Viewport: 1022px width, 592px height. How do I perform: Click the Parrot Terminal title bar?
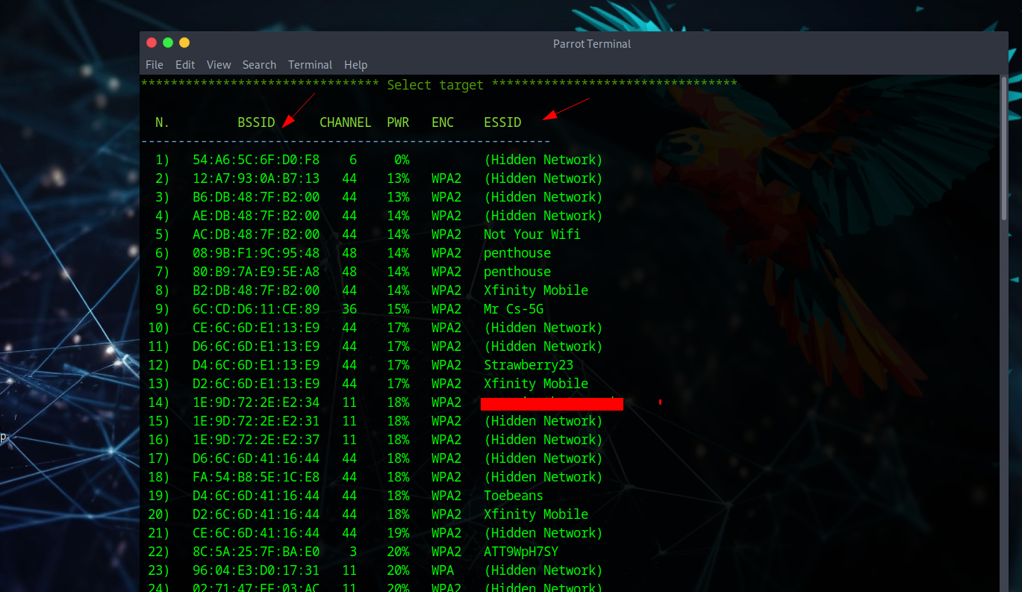[x=591, y=44]
